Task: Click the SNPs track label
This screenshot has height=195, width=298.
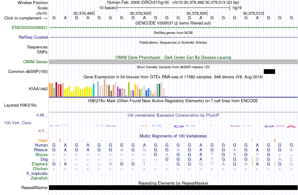Action: [x=42, y=52]
